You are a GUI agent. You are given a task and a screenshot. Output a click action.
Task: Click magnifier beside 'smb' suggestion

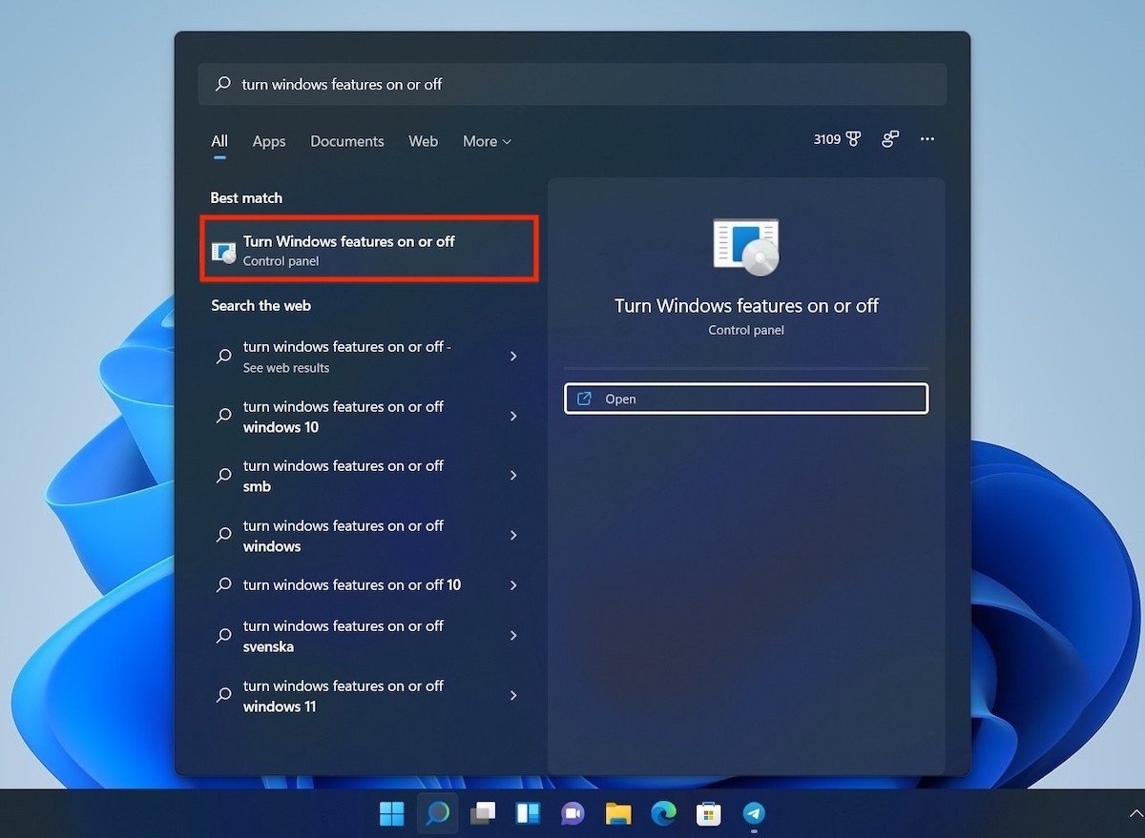[224, 475]
